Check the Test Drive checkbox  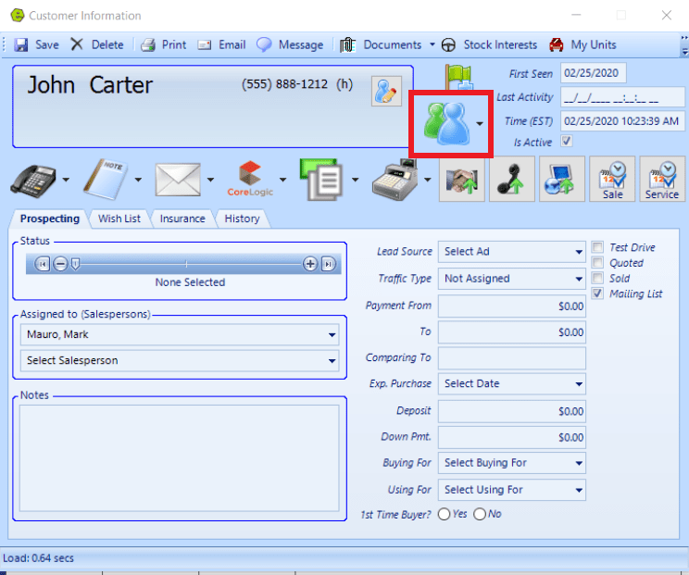click(597, 247)
